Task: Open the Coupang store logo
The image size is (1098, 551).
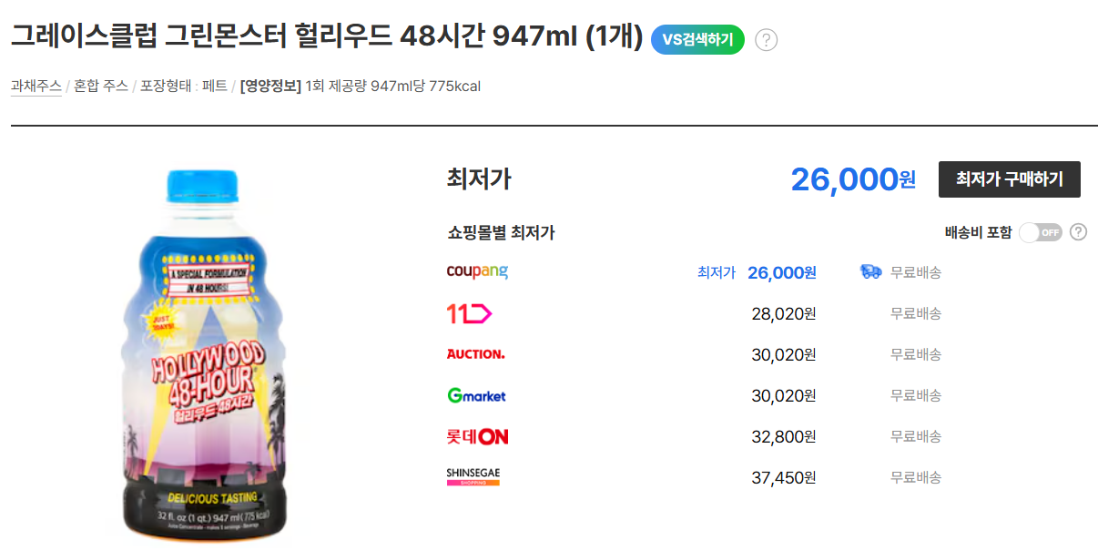Action: tap(477, 270)
